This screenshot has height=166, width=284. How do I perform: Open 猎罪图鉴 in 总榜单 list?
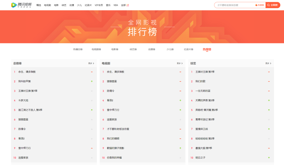click(23, 119)
